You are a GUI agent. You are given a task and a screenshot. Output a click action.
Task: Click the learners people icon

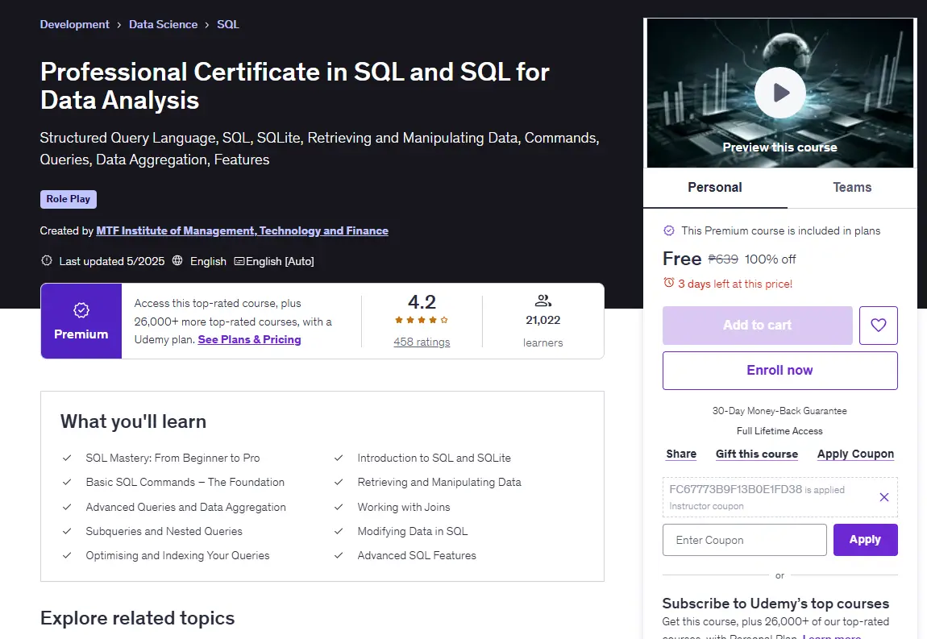click(x=542, y=301)
